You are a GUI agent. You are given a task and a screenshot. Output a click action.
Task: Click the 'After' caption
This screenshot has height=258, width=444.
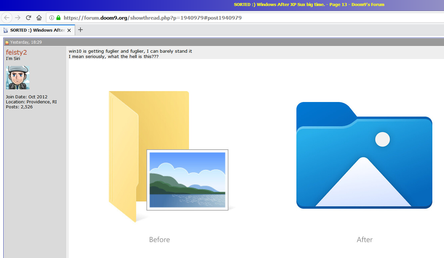pyautogui.click(x=365, y=240)
